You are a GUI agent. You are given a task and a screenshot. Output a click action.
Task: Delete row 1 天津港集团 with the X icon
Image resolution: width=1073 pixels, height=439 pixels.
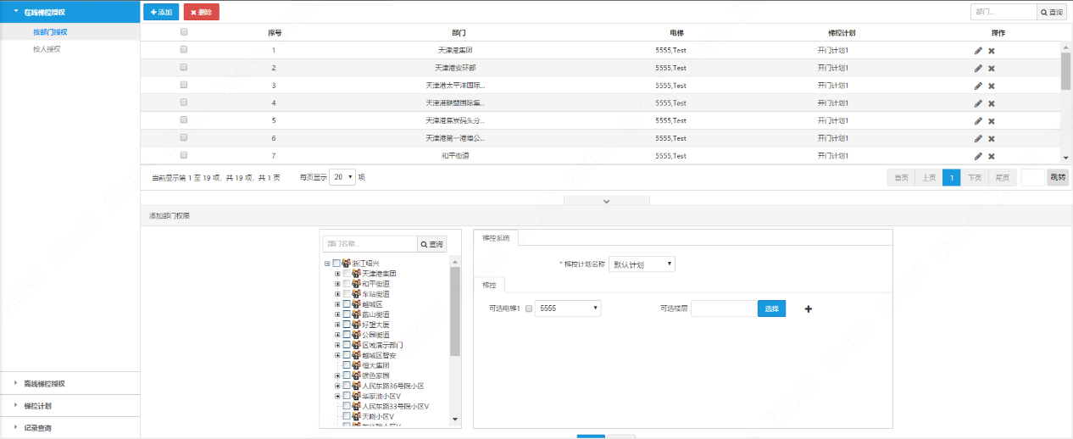(992, 51)
